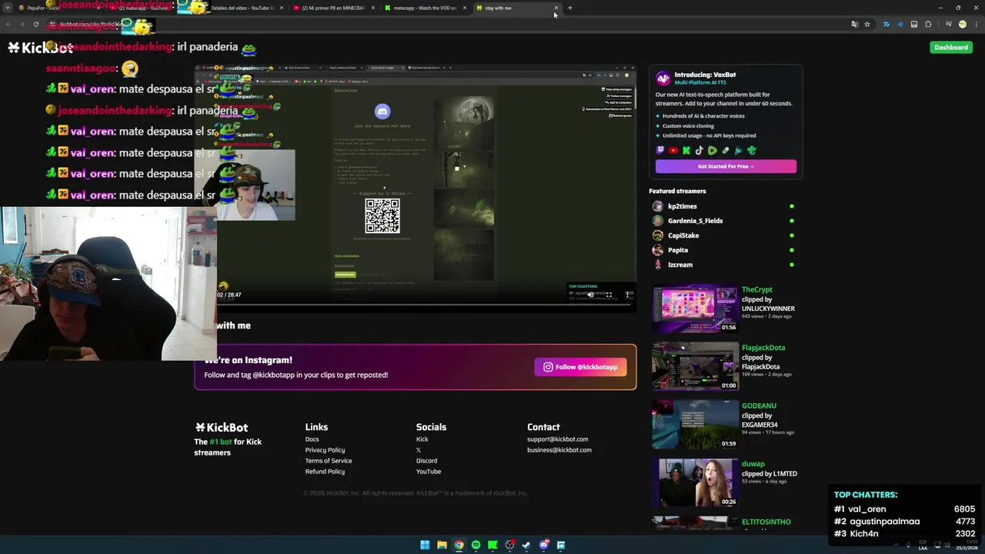
Task: Bookmark this page with the star icon
Action: (867, 25)
